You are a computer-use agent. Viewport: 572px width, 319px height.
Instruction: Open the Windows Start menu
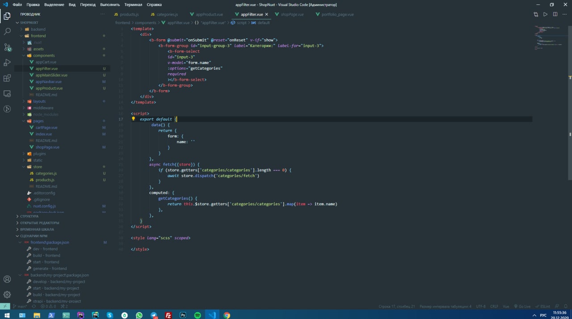click(x=7, y=315)
